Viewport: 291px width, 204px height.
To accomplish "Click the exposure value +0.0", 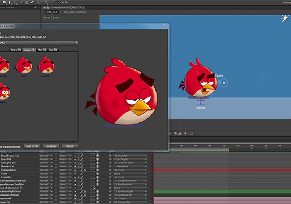I will click(191, 133).
